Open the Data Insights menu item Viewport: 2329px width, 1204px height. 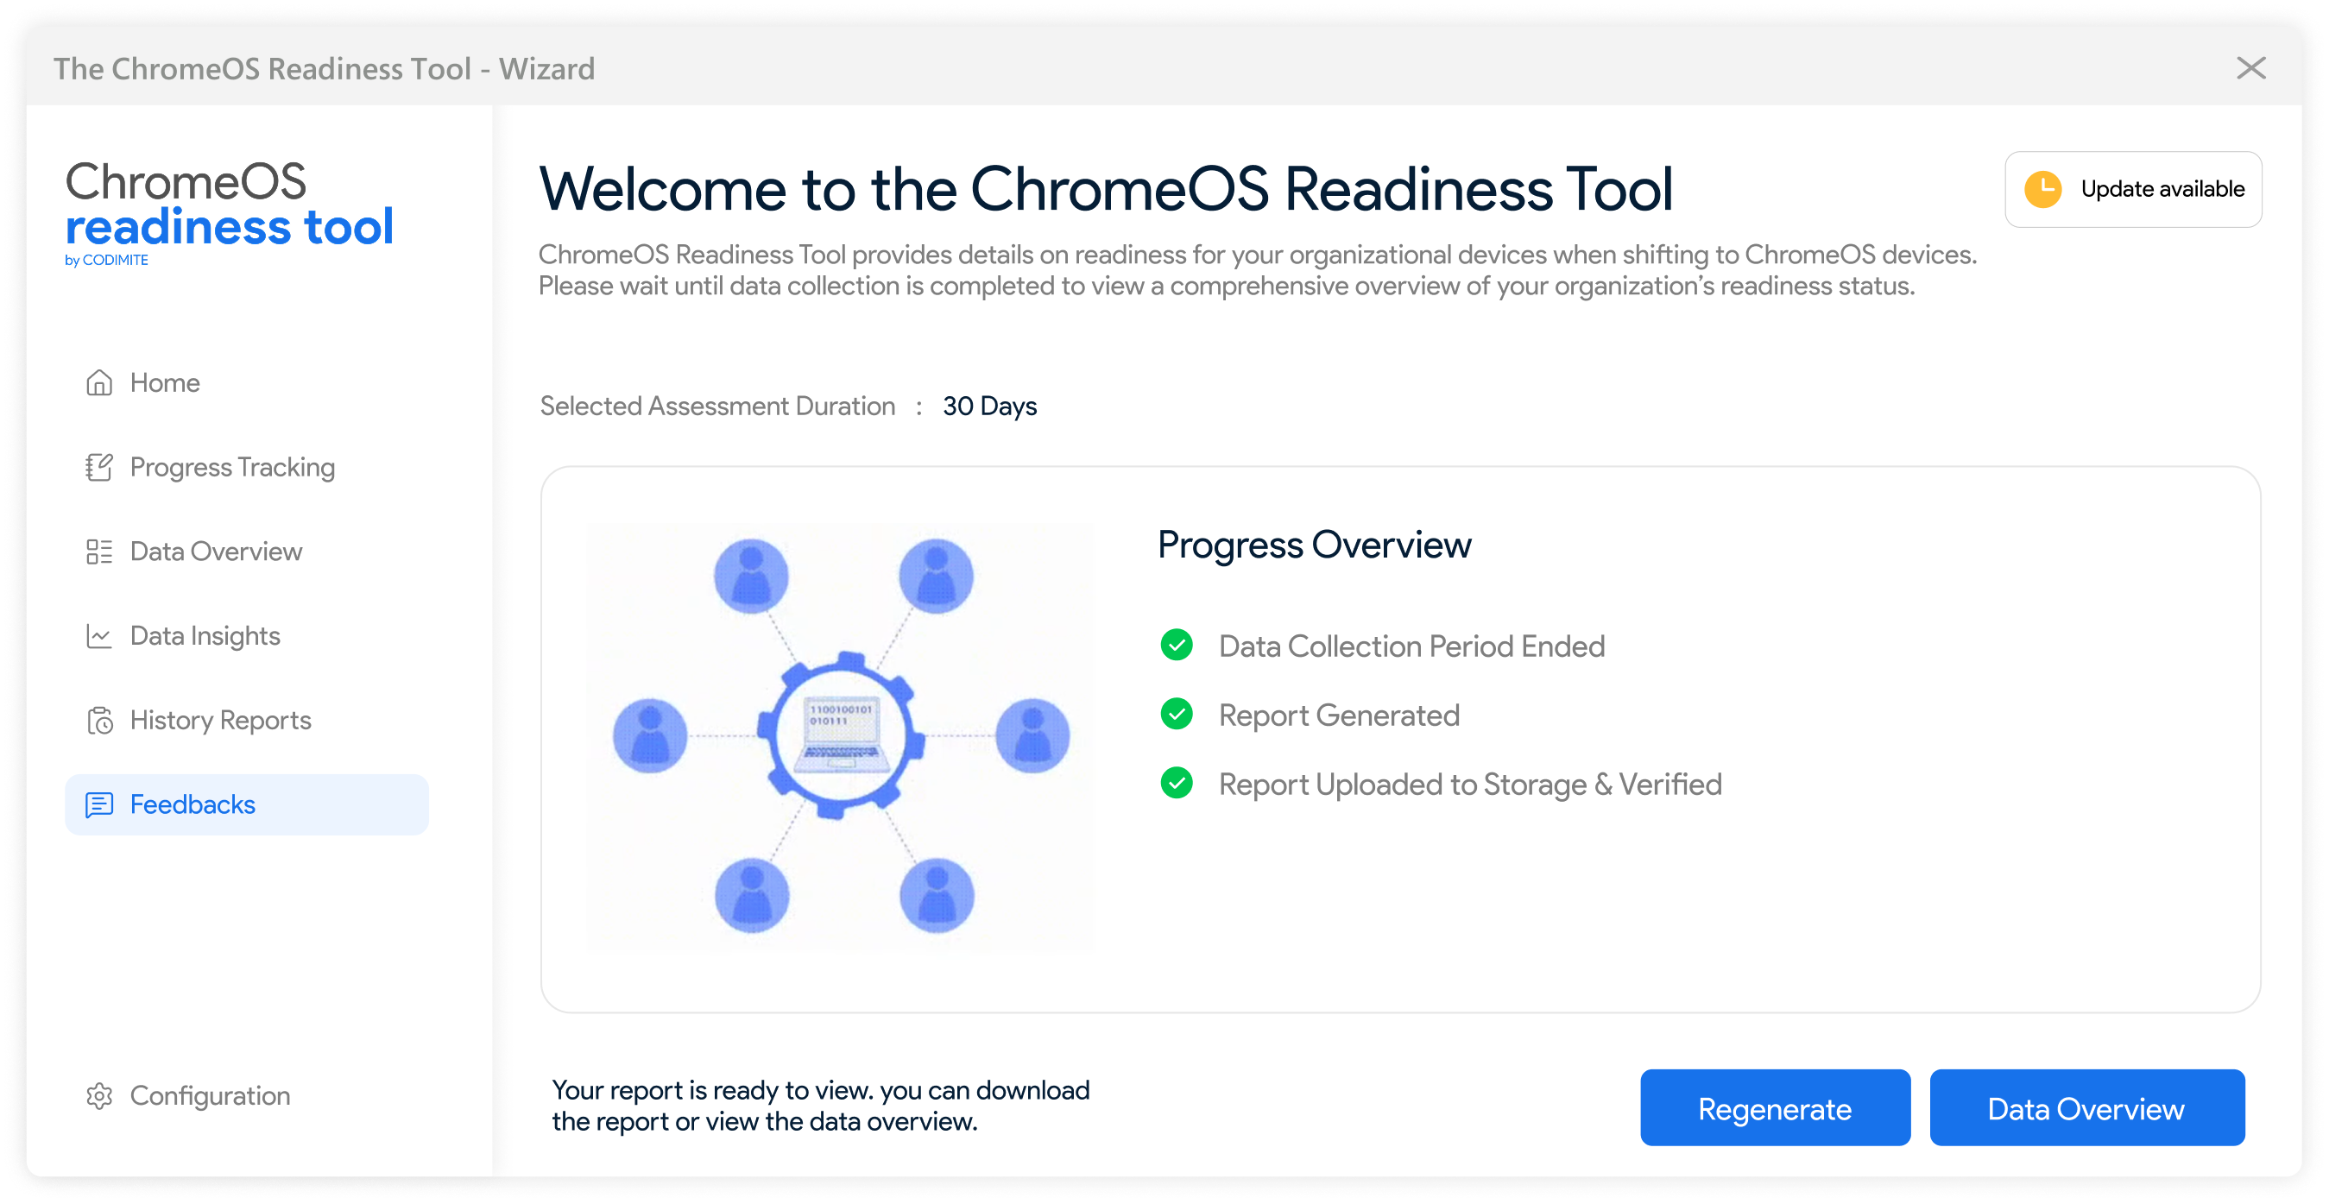point(205,635)
